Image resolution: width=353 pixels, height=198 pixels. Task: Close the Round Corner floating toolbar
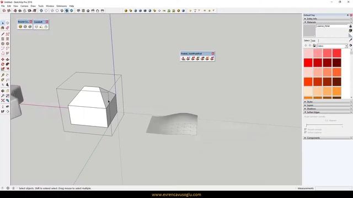[x=31, y=22]
